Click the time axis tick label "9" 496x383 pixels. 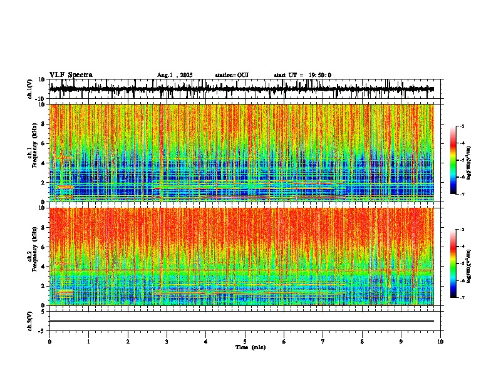click(x=401, y=342)
